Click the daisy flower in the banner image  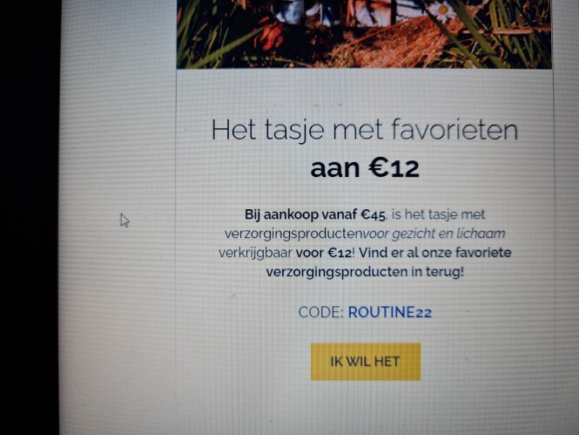tap(442, 10)
